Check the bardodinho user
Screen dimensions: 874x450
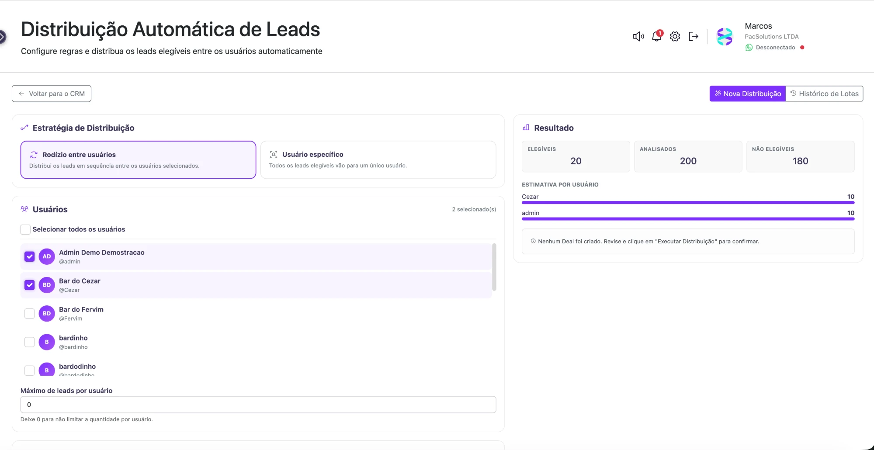coord(29,370)
